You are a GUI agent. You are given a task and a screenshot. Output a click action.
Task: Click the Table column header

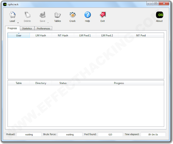pyautogui.click(x=19, y=83)
